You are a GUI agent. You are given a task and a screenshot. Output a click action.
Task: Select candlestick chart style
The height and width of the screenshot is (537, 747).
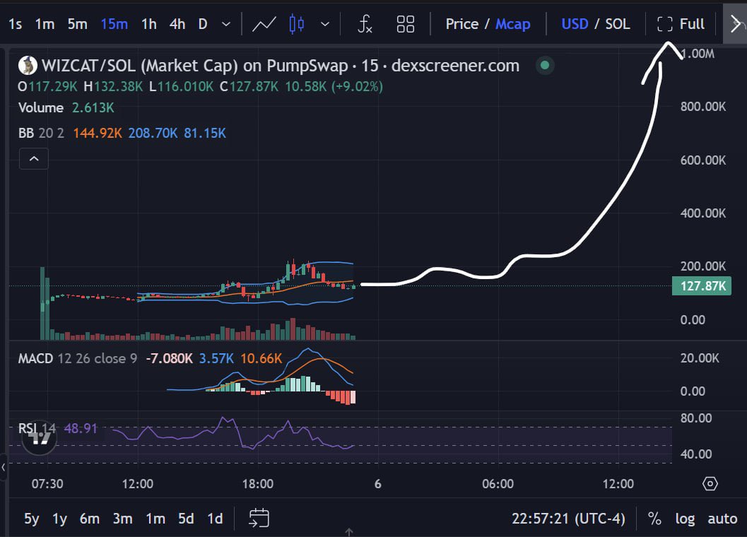pyautogui.click(x=297, y=24)
